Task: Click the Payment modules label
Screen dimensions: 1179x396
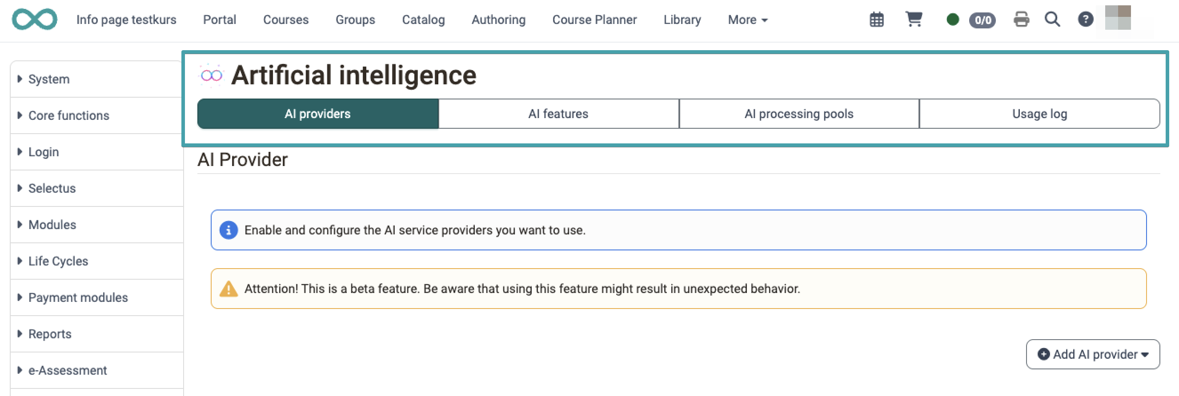Action: coord(78,297)
